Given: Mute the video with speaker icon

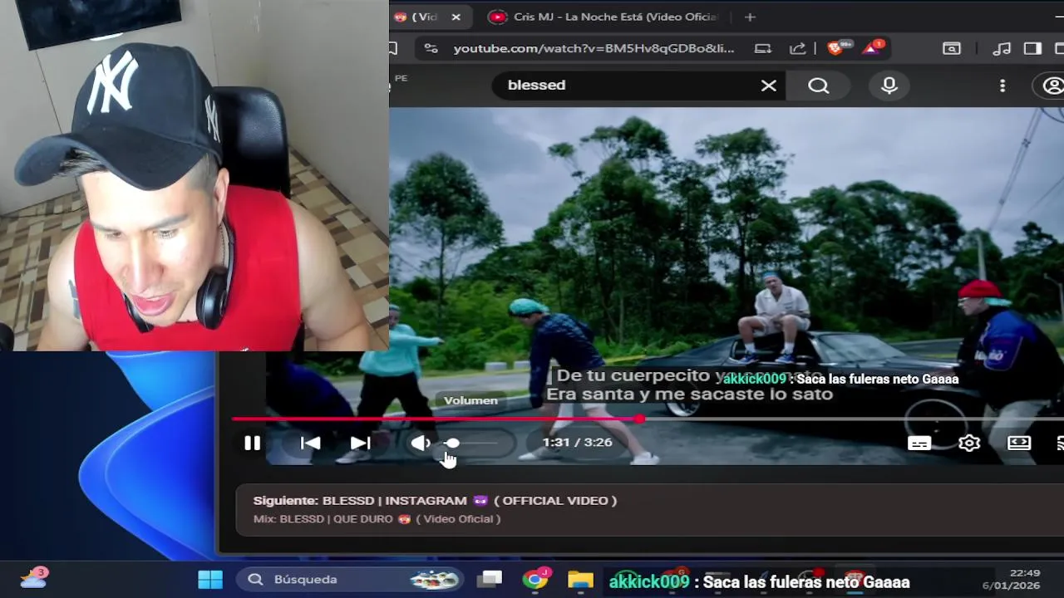Looking at the screenshot, I should (x=421, y=443).
